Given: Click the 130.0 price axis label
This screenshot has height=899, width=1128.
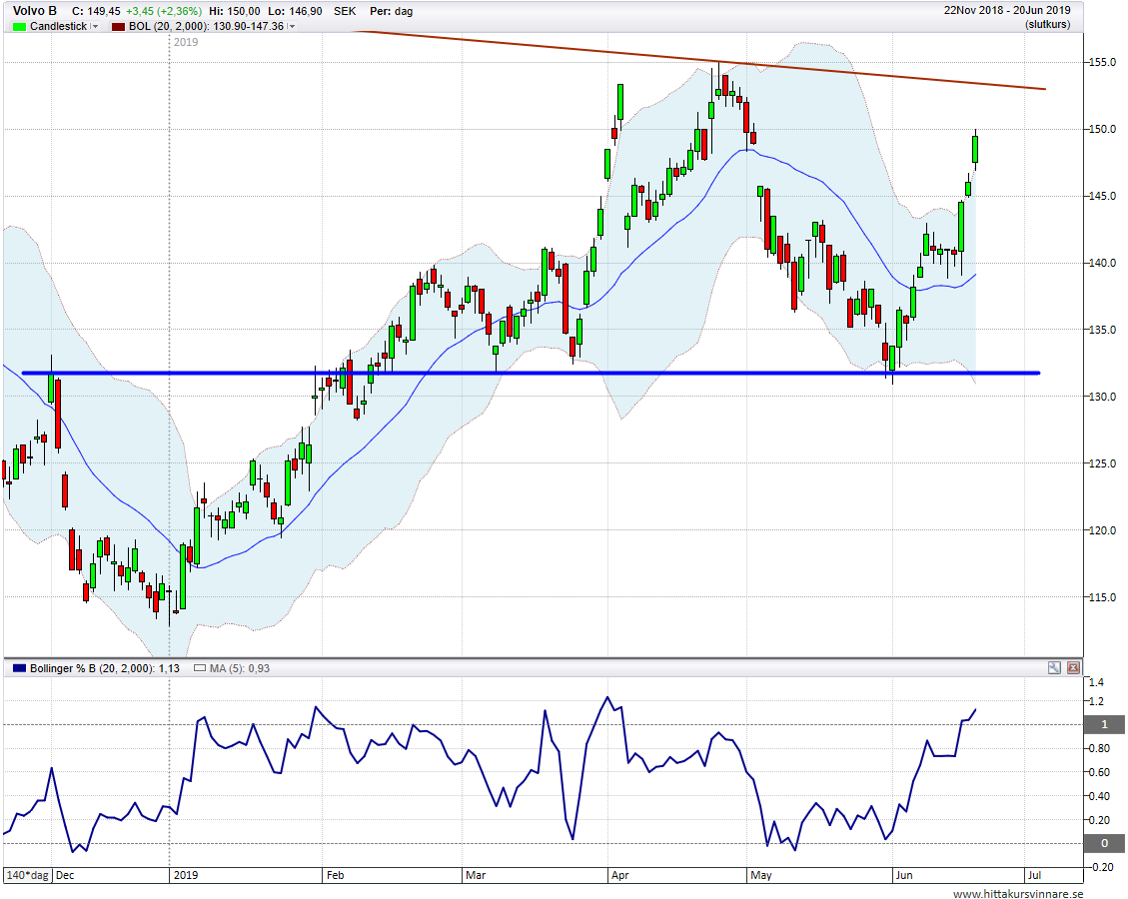Looking at the screenshot, I should pos(1102,397).
